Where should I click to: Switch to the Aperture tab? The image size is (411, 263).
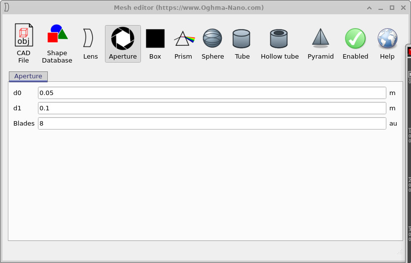coord(28,76)
